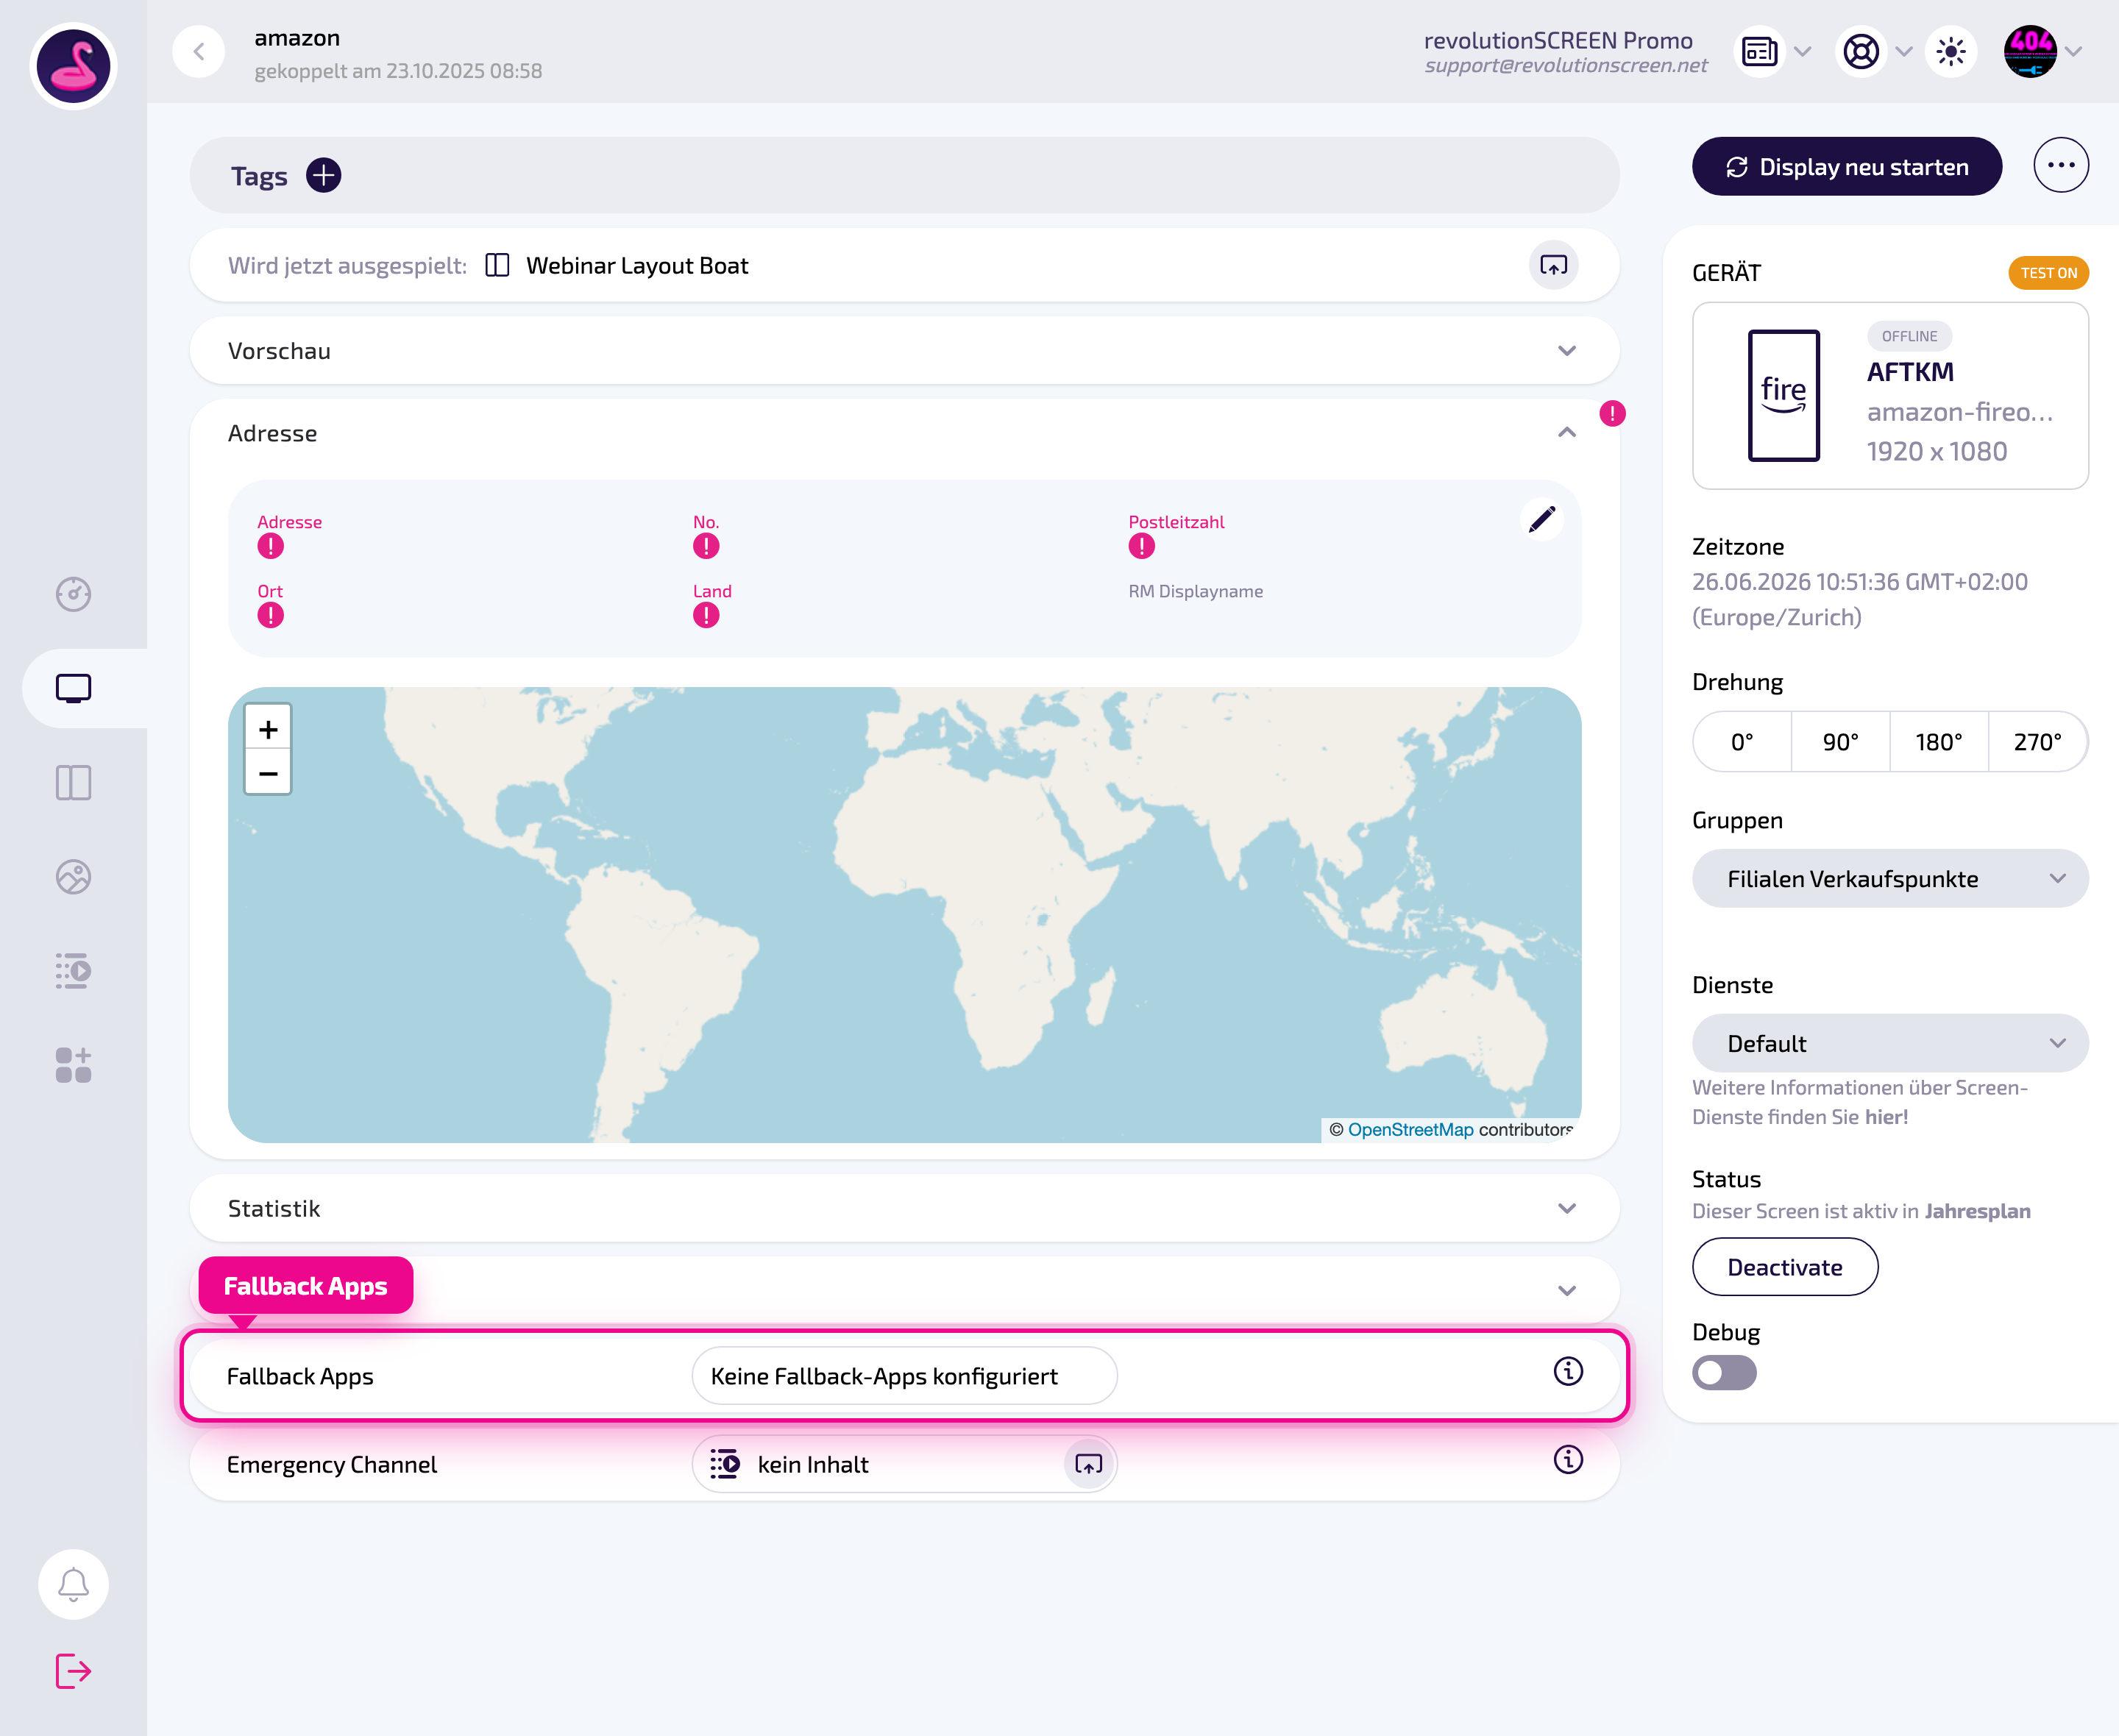Viewport: 2119px width, 1736px height.
Task: Open the three-dots more options button
Action: (2061, 165)
